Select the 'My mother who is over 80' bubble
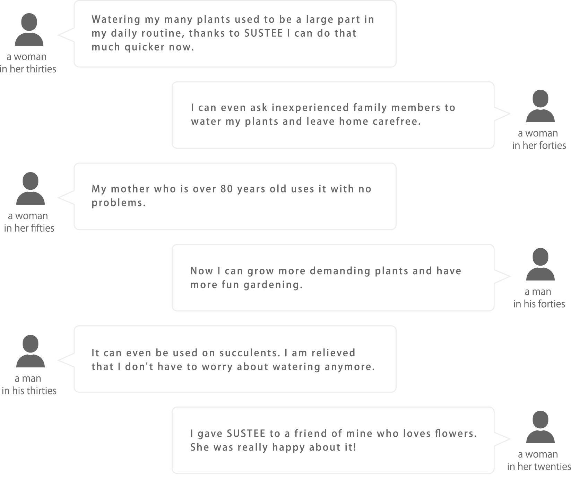 [235, 196]
